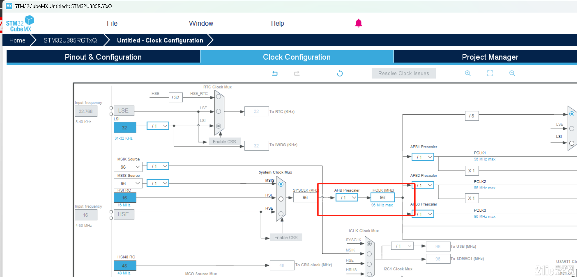Click Untitled - Clock Configuration breadcrumb

[x=160, y=40]
